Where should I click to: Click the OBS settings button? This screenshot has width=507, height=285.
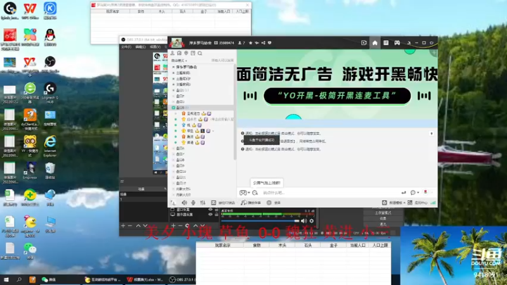[383, 218]
